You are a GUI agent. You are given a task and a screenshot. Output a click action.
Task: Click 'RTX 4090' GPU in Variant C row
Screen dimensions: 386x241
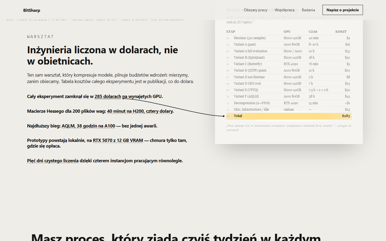[291, 64]
